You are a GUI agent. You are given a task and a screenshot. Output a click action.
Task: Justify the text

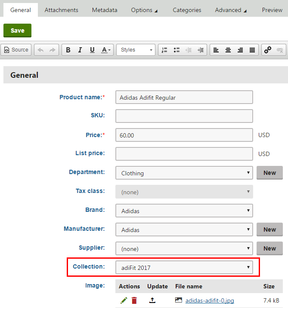[252, 50]
